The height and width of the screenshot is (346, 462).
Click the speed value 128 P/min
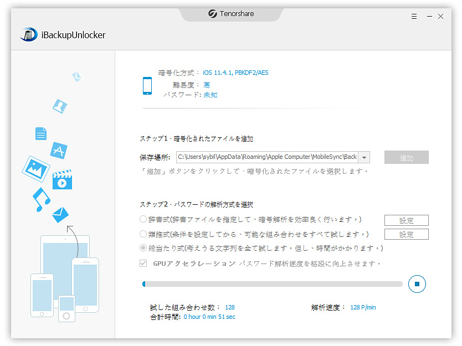[363, 307]
